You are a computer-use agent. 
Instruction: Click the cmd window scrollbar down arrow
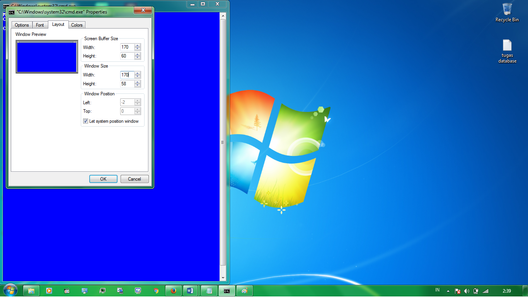click(223, 278)
